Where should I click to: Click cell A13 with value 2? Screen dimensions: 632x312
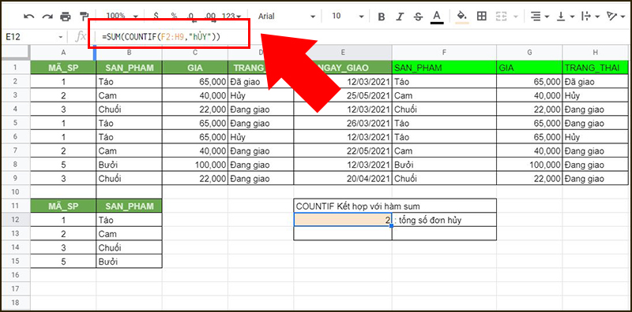click(x=63, y=233)
